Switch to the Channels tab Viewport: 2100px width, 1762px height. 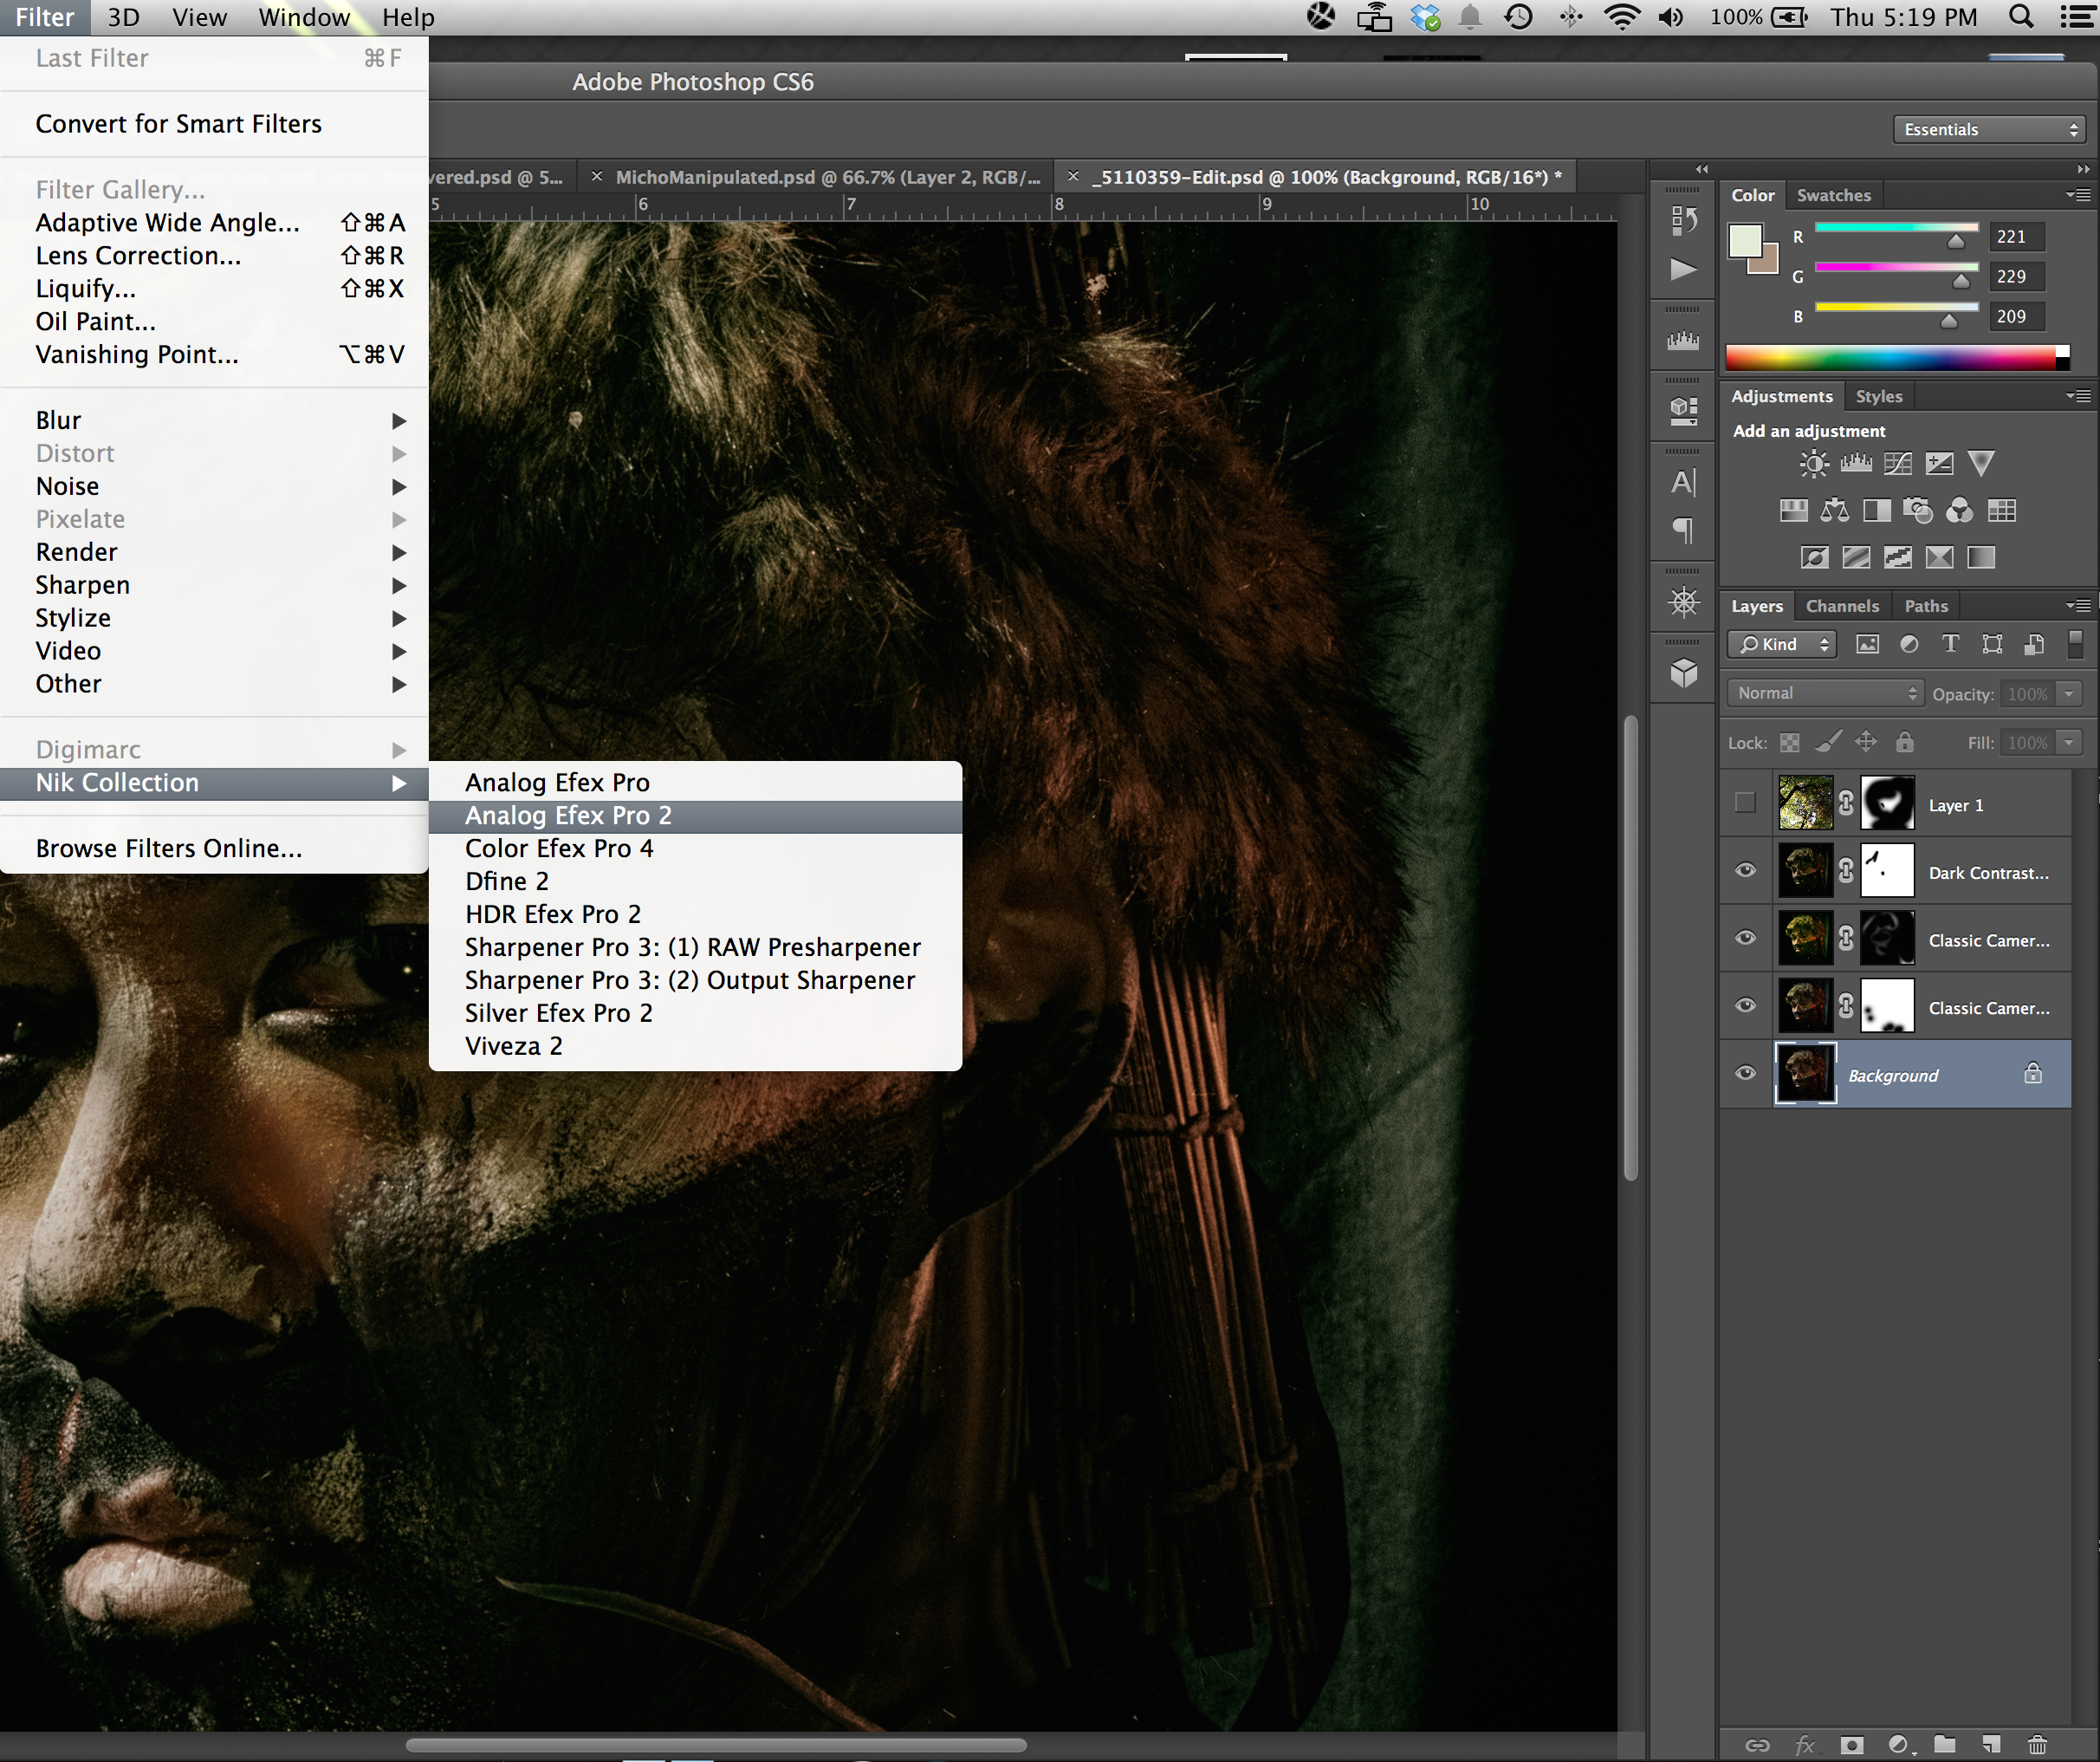pyautogui.click(x=1842, y=605)
